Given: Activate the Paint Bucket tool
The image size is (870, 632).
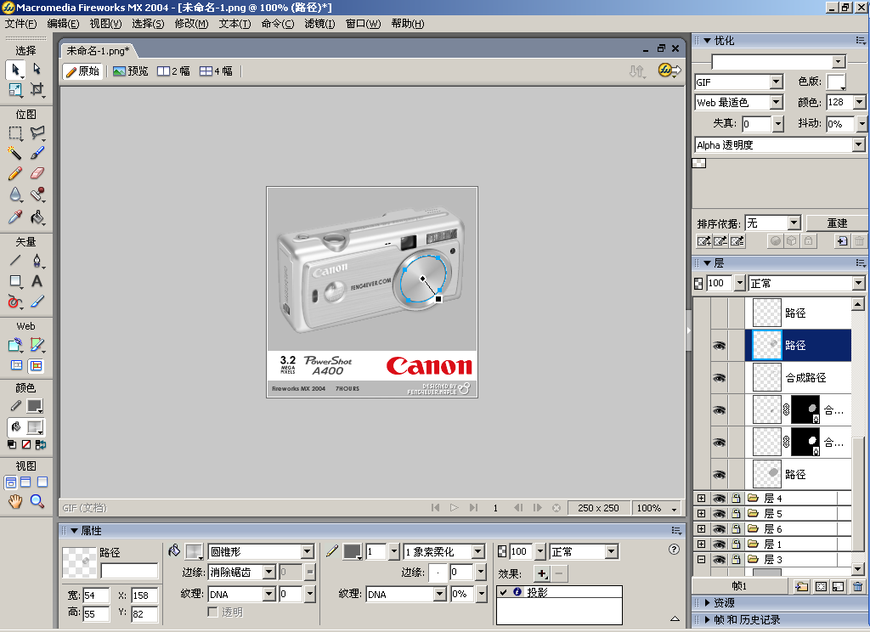Looking at the screenshot, I should click(37, 217).
